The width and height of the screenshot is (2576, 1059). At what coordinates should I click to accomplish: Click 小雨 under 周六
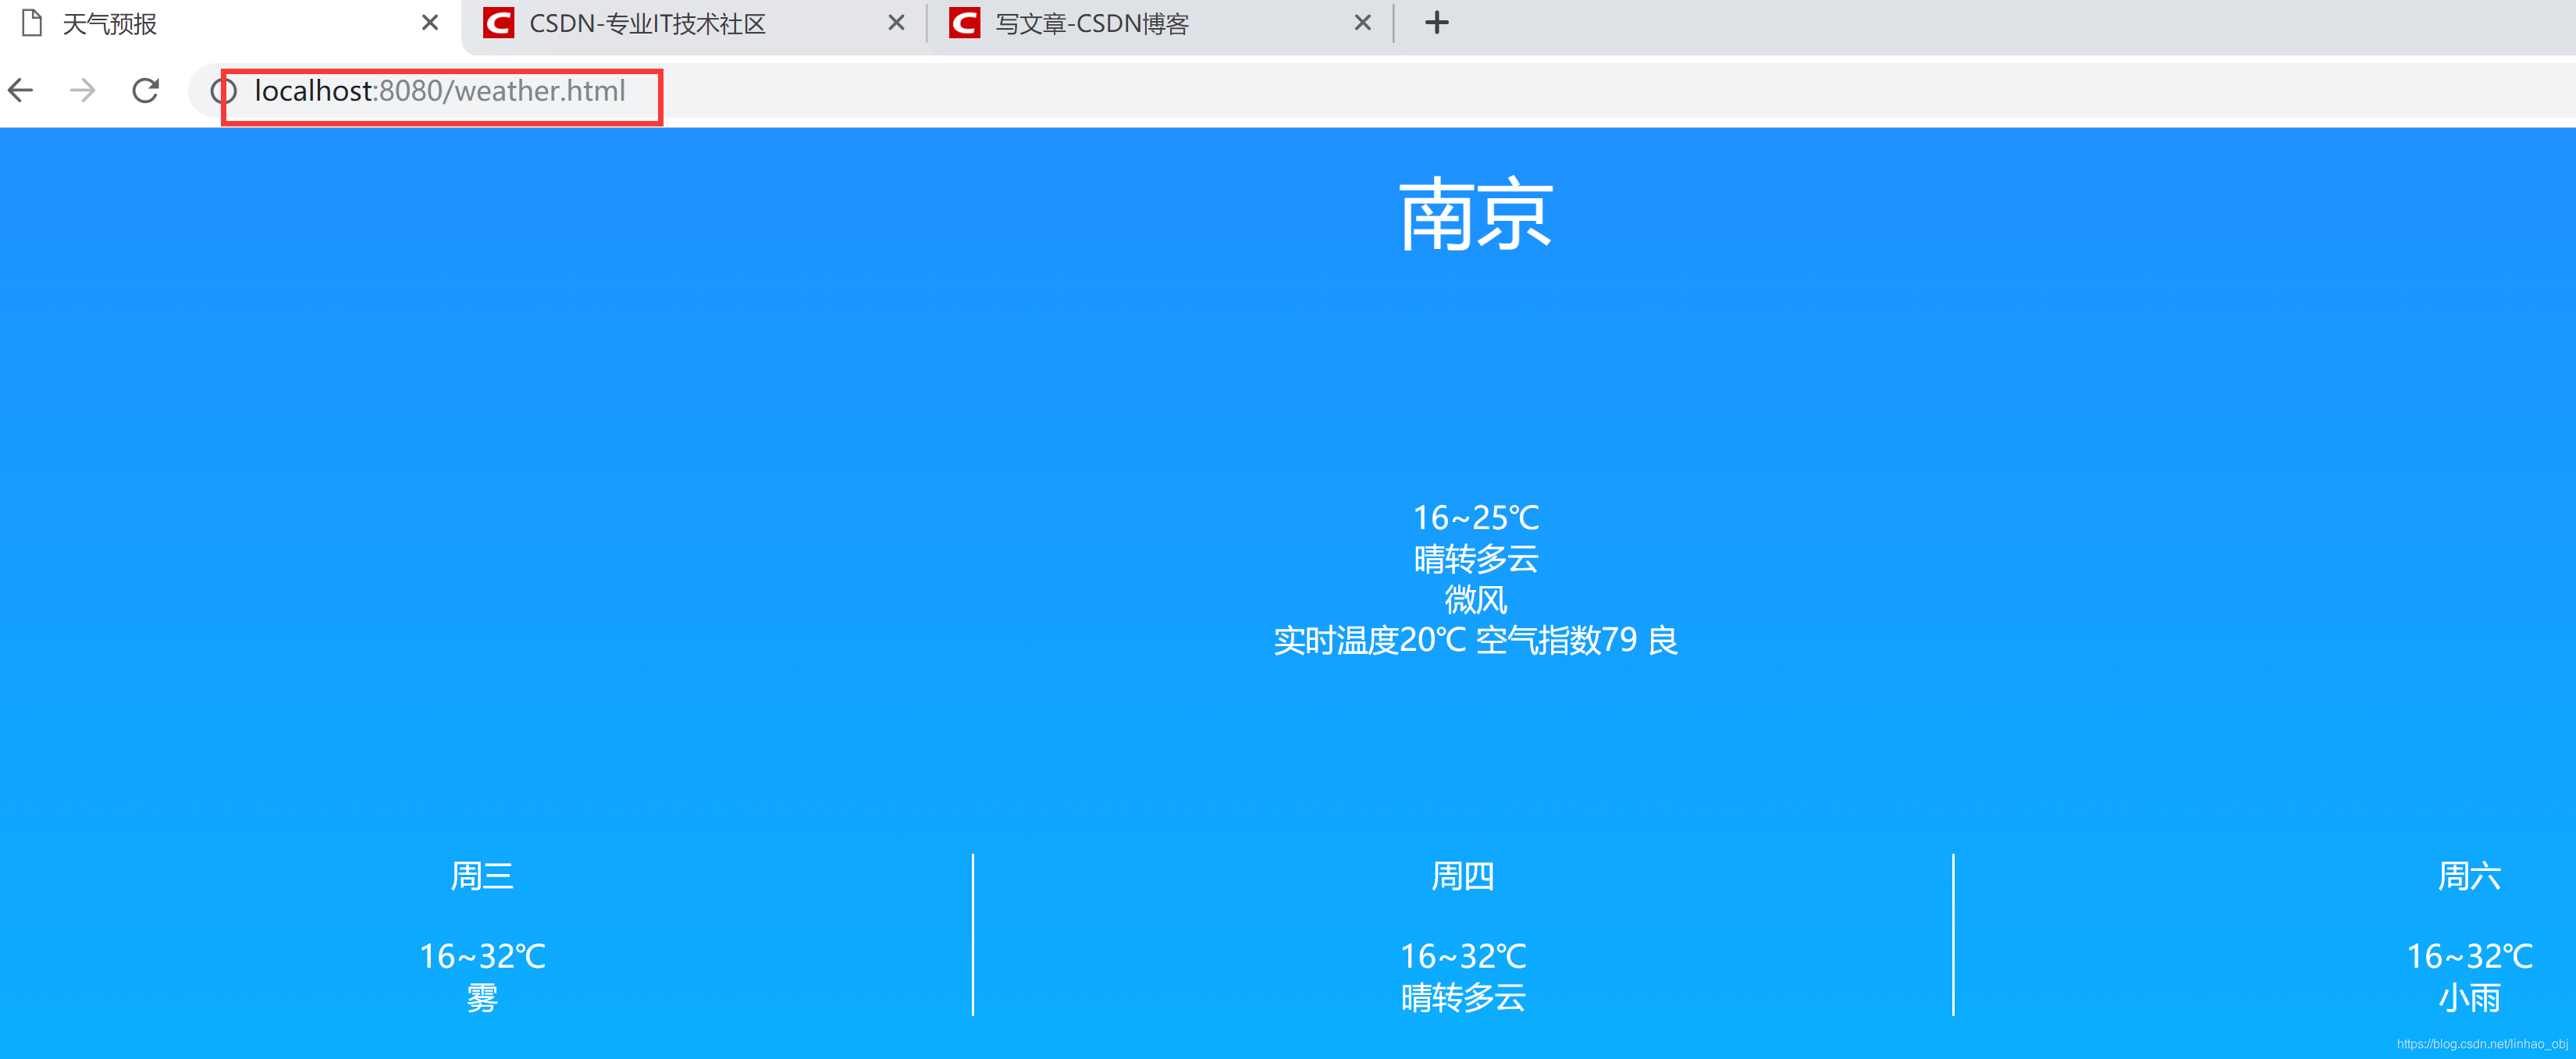tap(2469, 998)
